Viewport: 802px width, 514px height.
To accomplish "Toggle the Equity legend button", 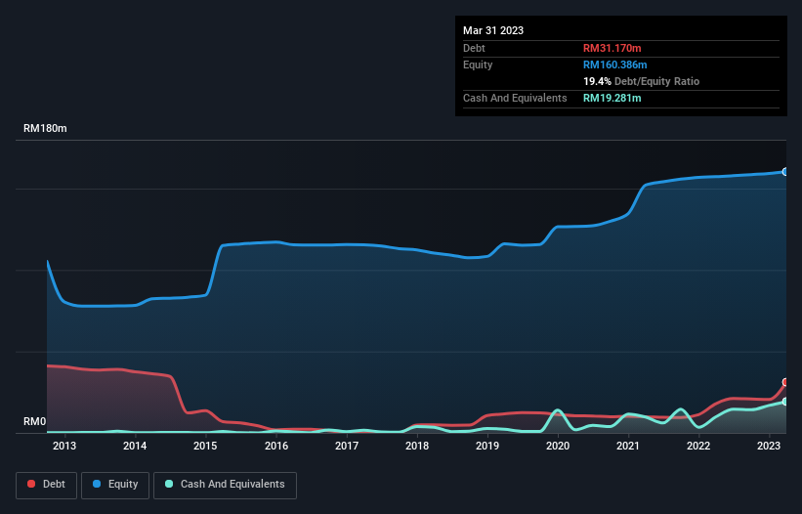I will pyautogui.click(x=115, y=485).
